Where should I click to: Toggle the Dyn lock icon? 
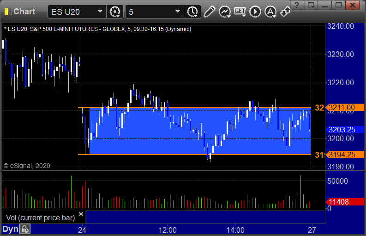click(x=25, y=229)
